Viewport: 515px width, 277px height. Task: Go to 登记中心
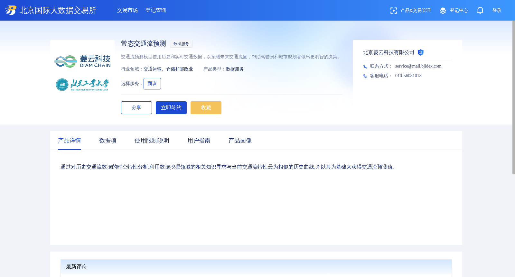coord(459,11)
